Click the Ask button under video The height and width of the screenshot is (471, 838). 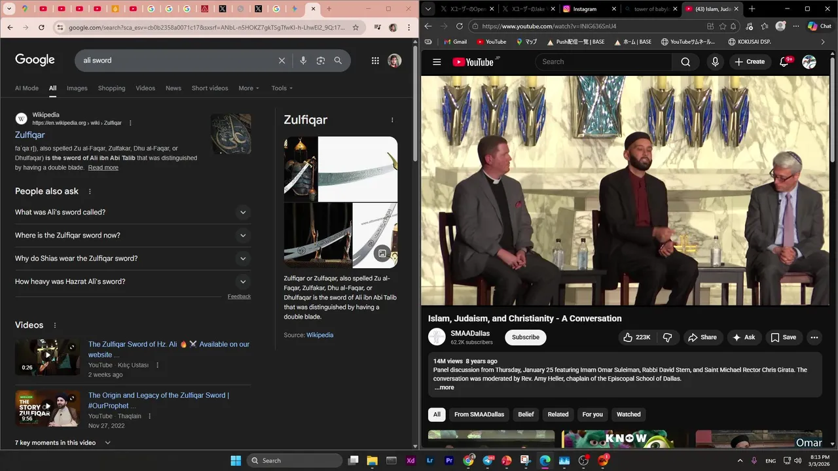(744, 338)
